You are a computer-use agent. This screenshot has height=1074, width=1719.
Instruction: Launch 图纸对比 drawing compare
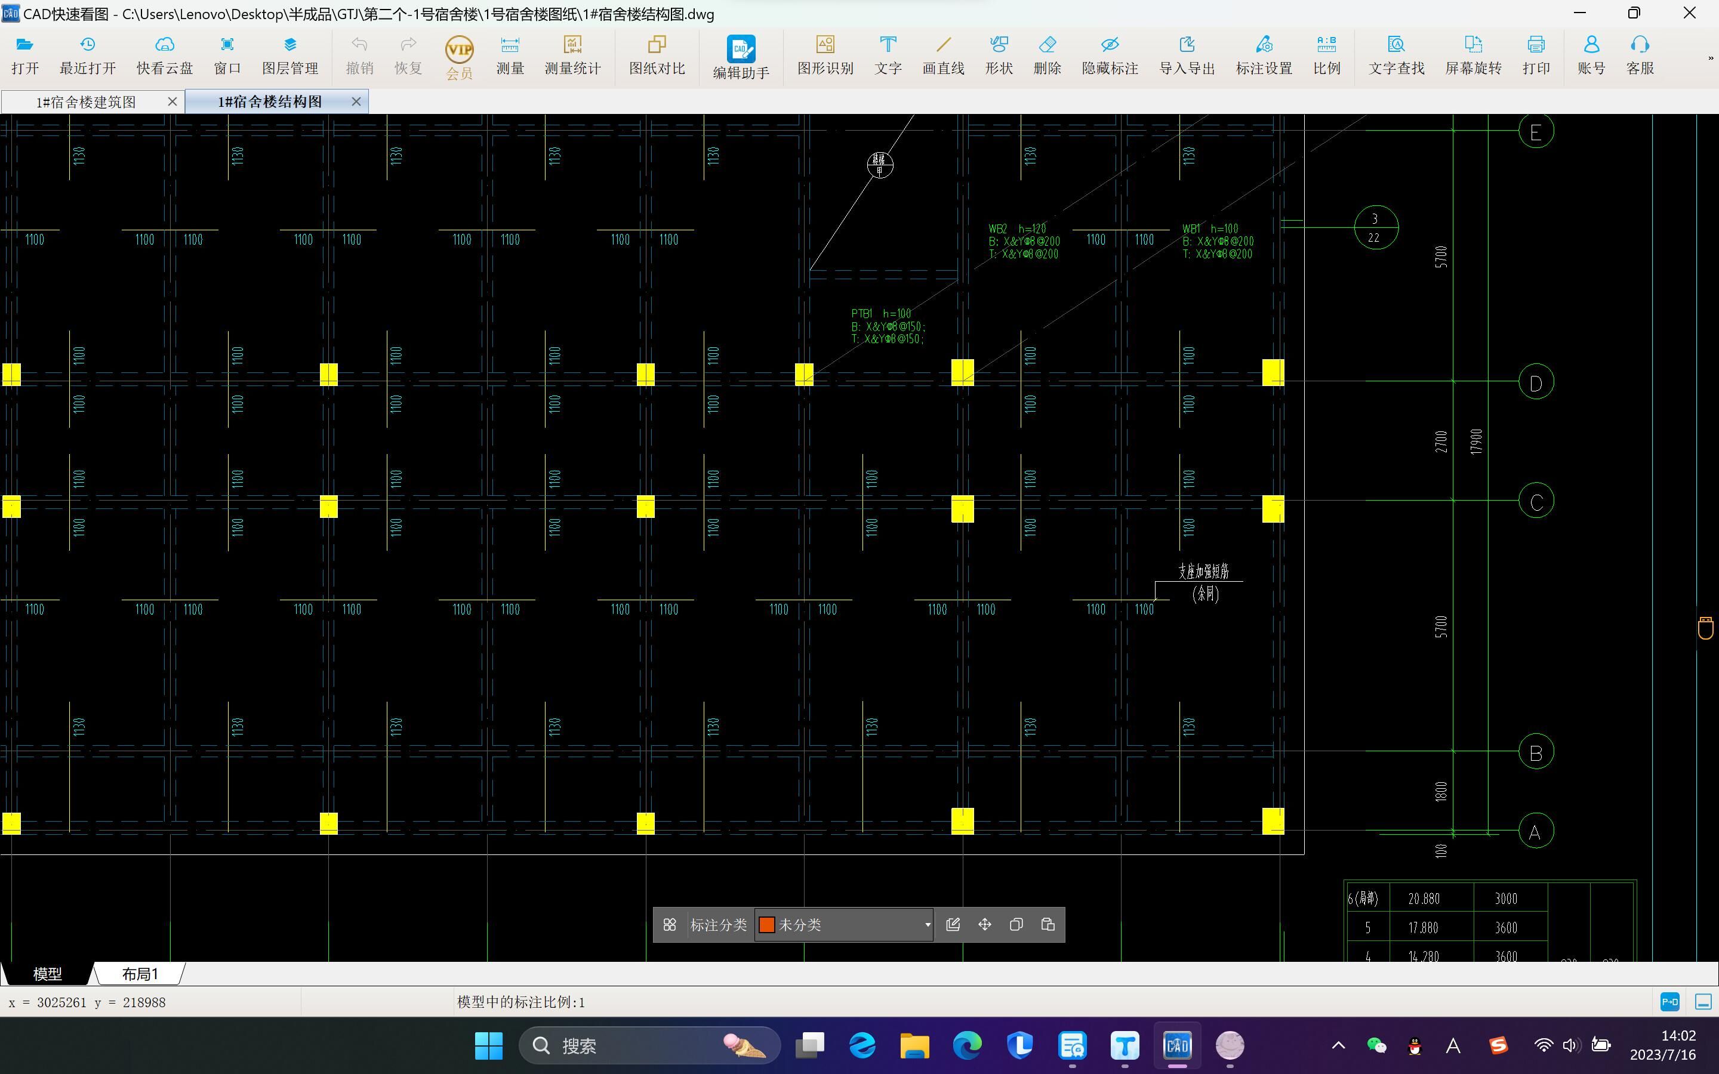point(657,55)
